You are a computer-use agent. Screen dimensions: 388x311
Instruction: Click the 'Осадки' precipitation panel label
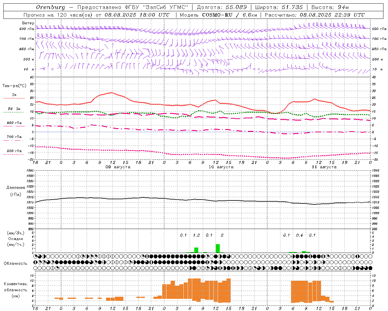click(16, 239)
